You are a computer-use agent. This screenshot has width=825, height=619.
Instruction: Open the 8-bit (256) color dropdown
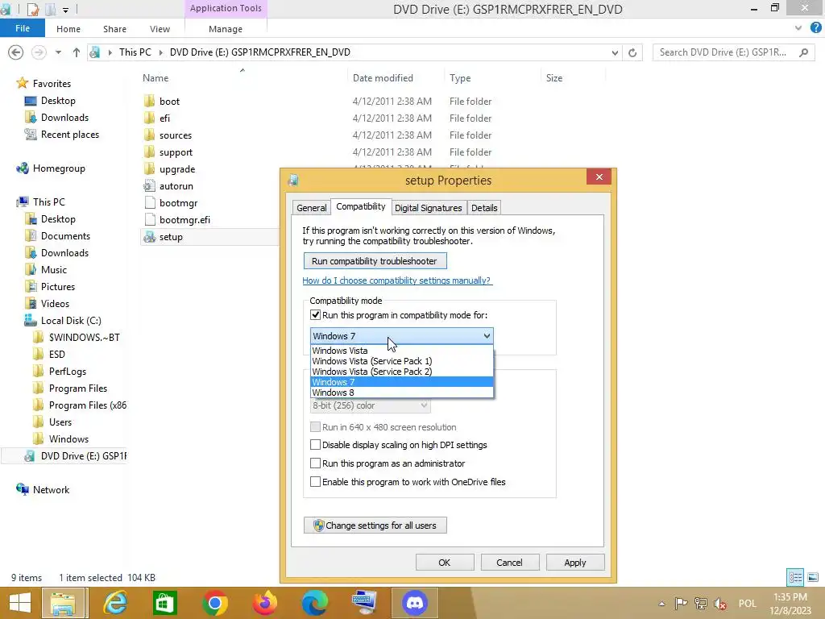coord(370,406)
